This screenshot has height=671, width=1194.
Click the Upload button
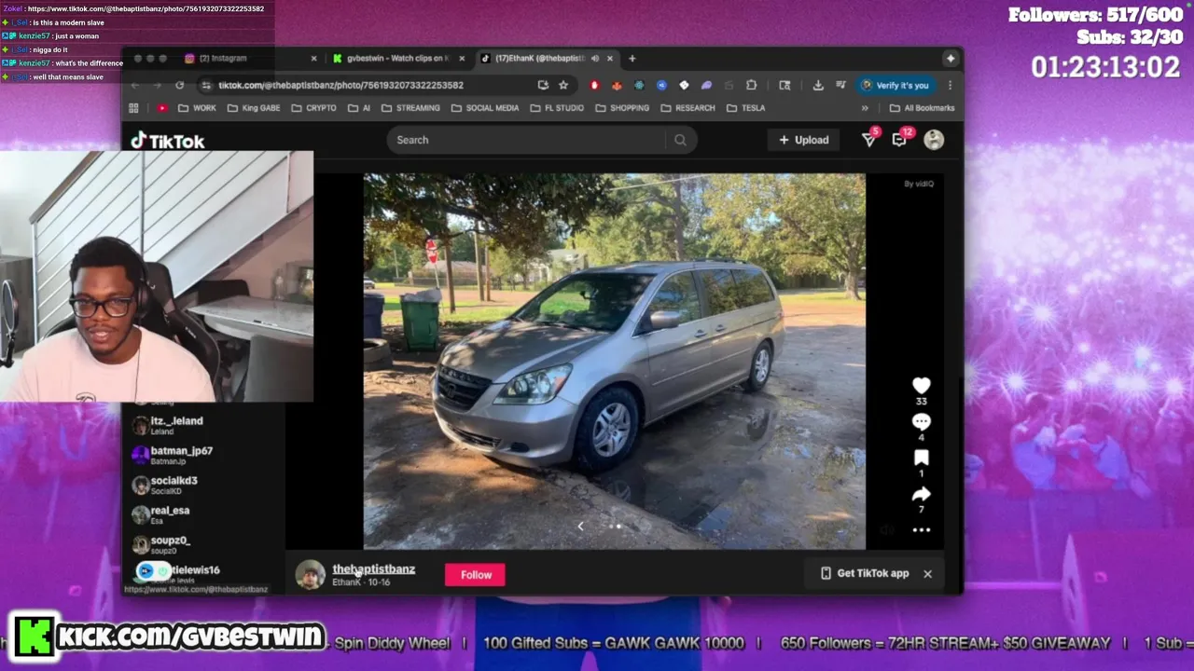click(803, 140)
